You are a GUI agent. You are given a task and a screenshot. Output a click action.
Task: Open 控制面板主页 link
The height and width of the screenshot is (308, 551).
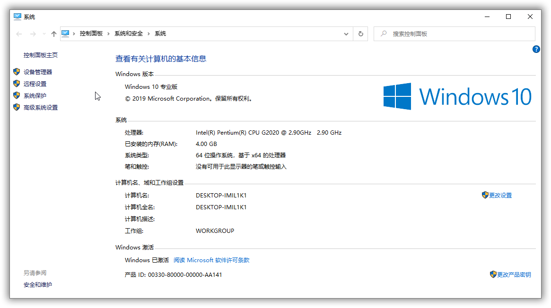(41, 55)
